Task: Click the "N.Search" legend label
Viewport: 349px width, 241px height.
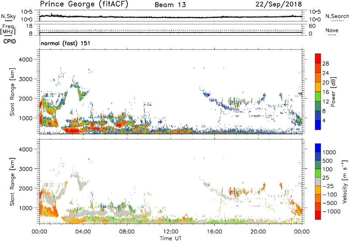Action: [x=337, y=16]
